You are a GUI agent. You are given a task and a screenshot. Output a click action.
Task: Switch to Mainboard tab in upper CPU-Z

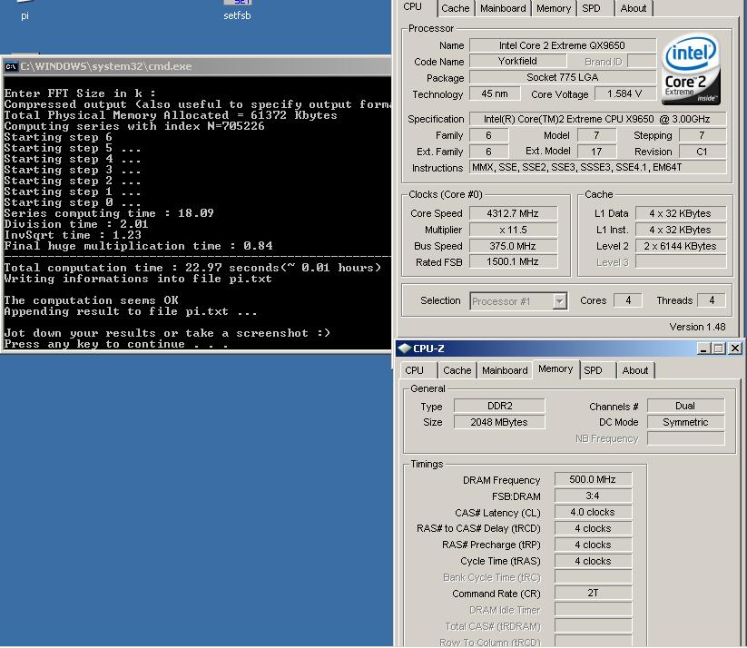point(503,8)
